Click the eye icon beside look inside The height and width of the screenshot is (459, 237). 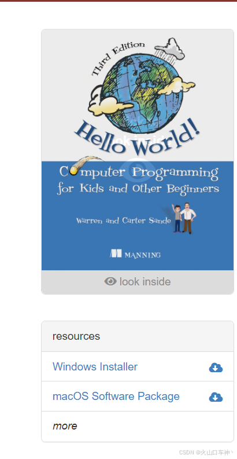pyautogui.click(x=110, y=282)
